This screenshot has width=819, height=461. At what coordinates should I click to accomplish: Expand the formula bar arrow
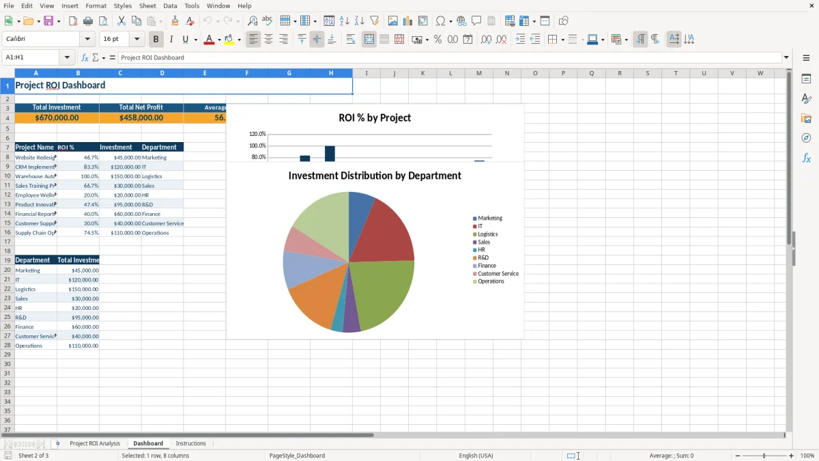click(x=786, y=57)
